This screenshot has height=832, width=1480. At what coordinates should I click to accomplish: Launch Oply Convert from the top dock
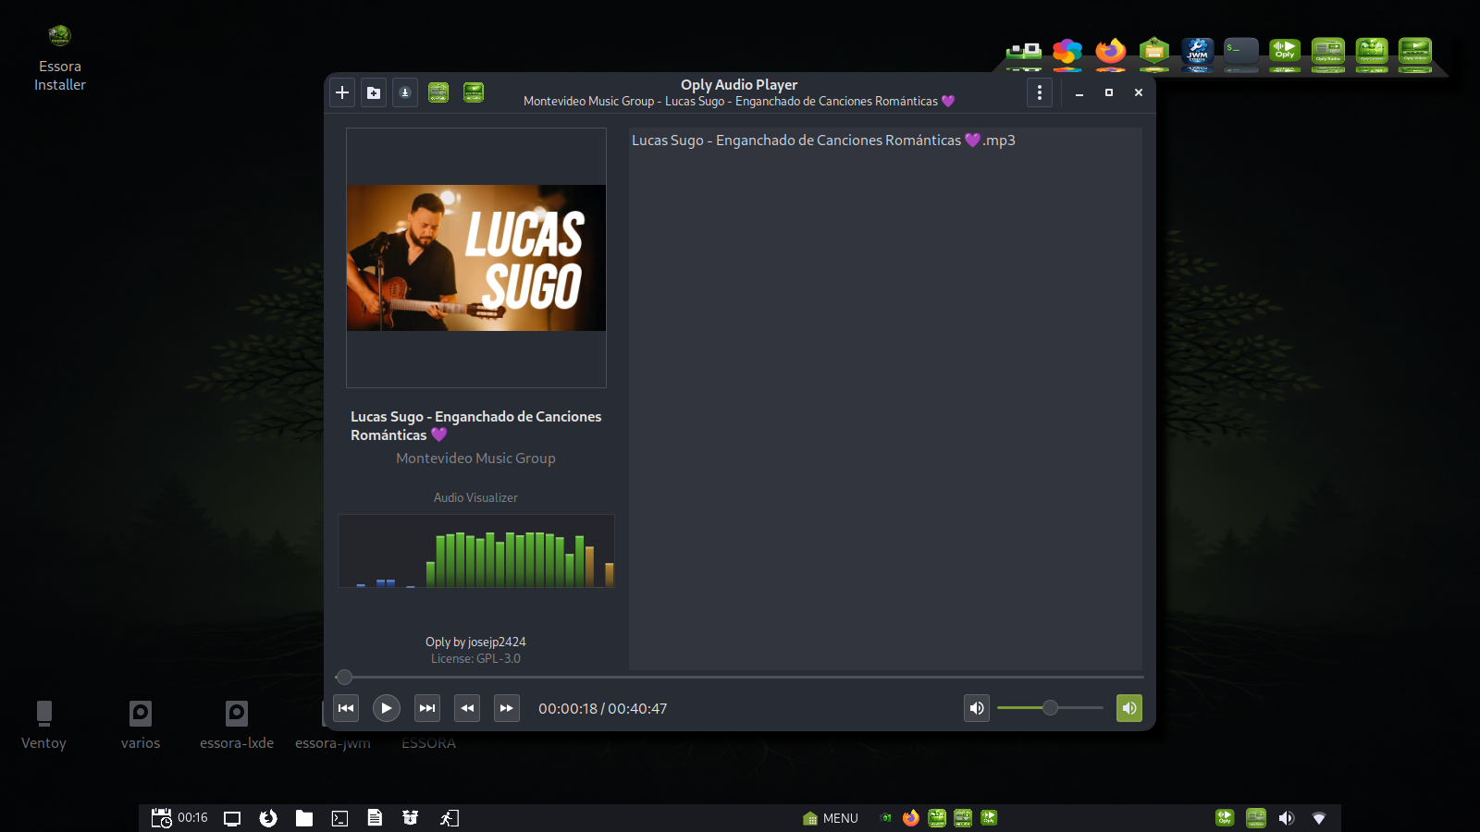tap(1372, 52)
